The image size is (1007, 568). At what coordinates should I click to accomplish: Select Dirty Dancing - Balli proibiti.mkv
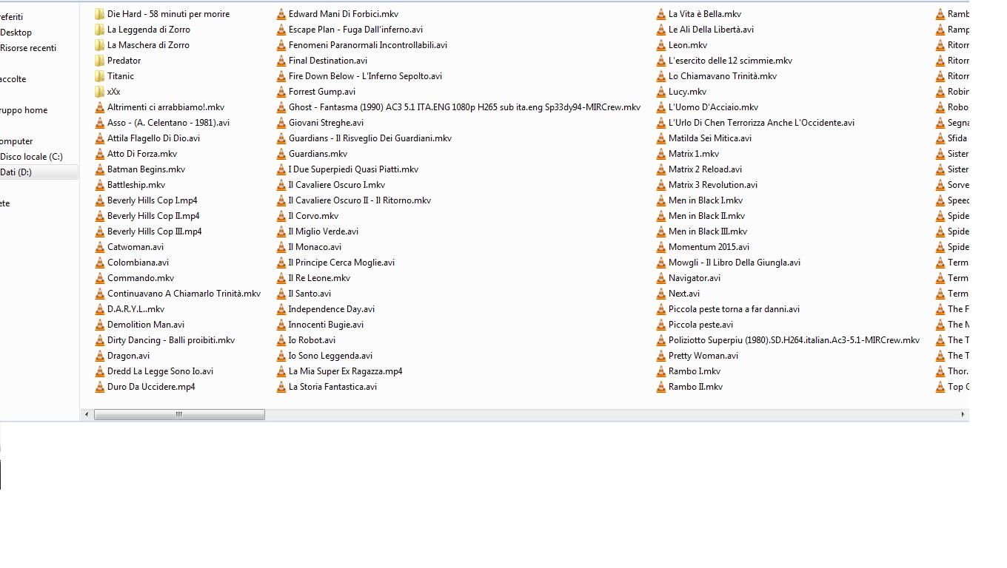pyautogui.click(x=171, y=340)
